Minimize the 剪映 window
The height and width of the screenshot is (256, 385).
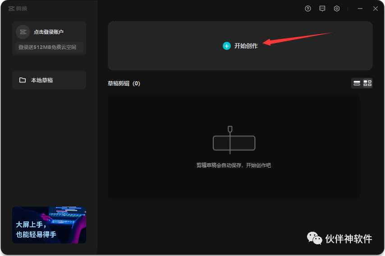[x=360, y=9]
